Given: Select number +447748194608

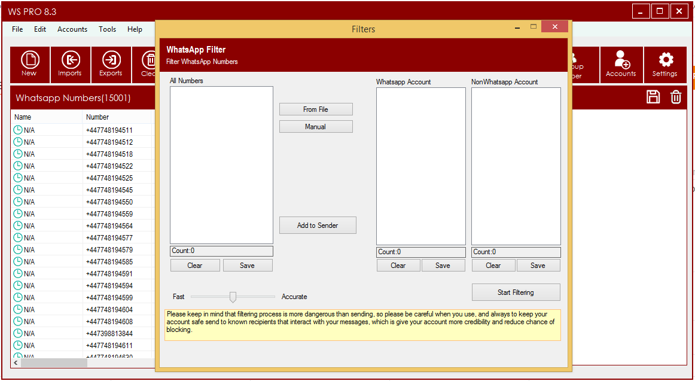Looking at the screenshot, I should pyautogui.click(x=109, y=322).
